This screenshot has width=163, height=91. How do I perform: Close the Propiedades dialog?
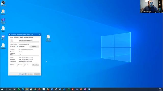(40, 34)
